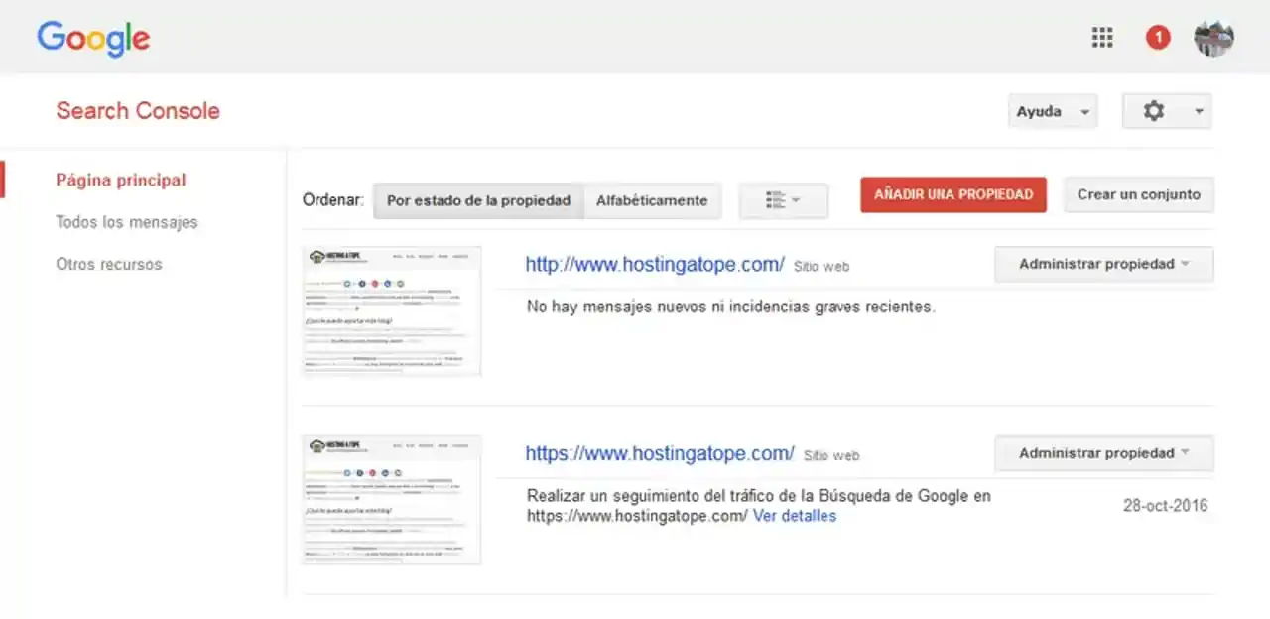Open the https://www.hostingatope.com/ property link
Screen dimensions: 1270x619
(660, 453)
